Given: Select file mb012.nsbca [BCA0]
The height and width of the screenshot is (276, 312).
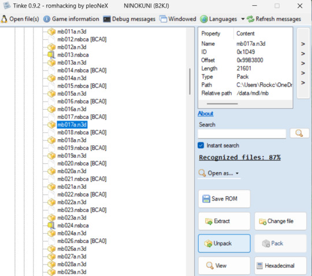Looking at the screenshot, I should click(82, 39).
